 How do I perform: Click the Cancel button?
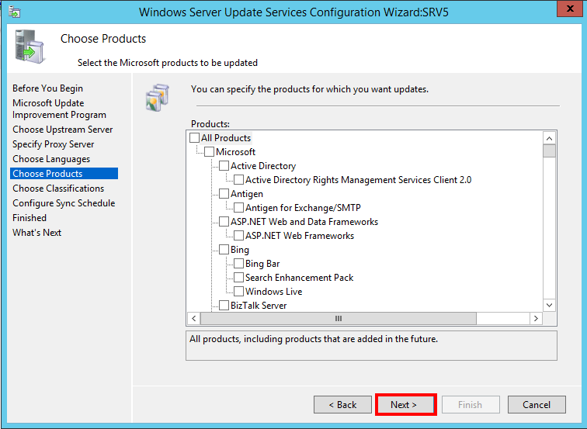(x=537, y=405)
